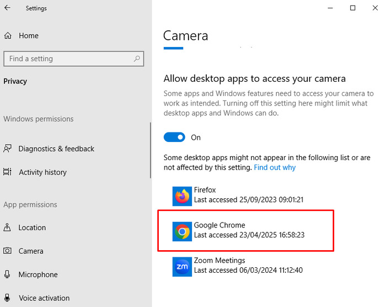Click Zoom last accessed 06/03/2024 timestamp
Viewport: 386px width, 307px height.
[248, 270]
